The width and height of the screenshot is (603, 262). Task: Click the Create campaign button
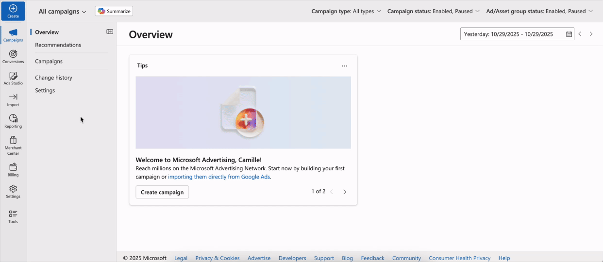click(162, 192)
